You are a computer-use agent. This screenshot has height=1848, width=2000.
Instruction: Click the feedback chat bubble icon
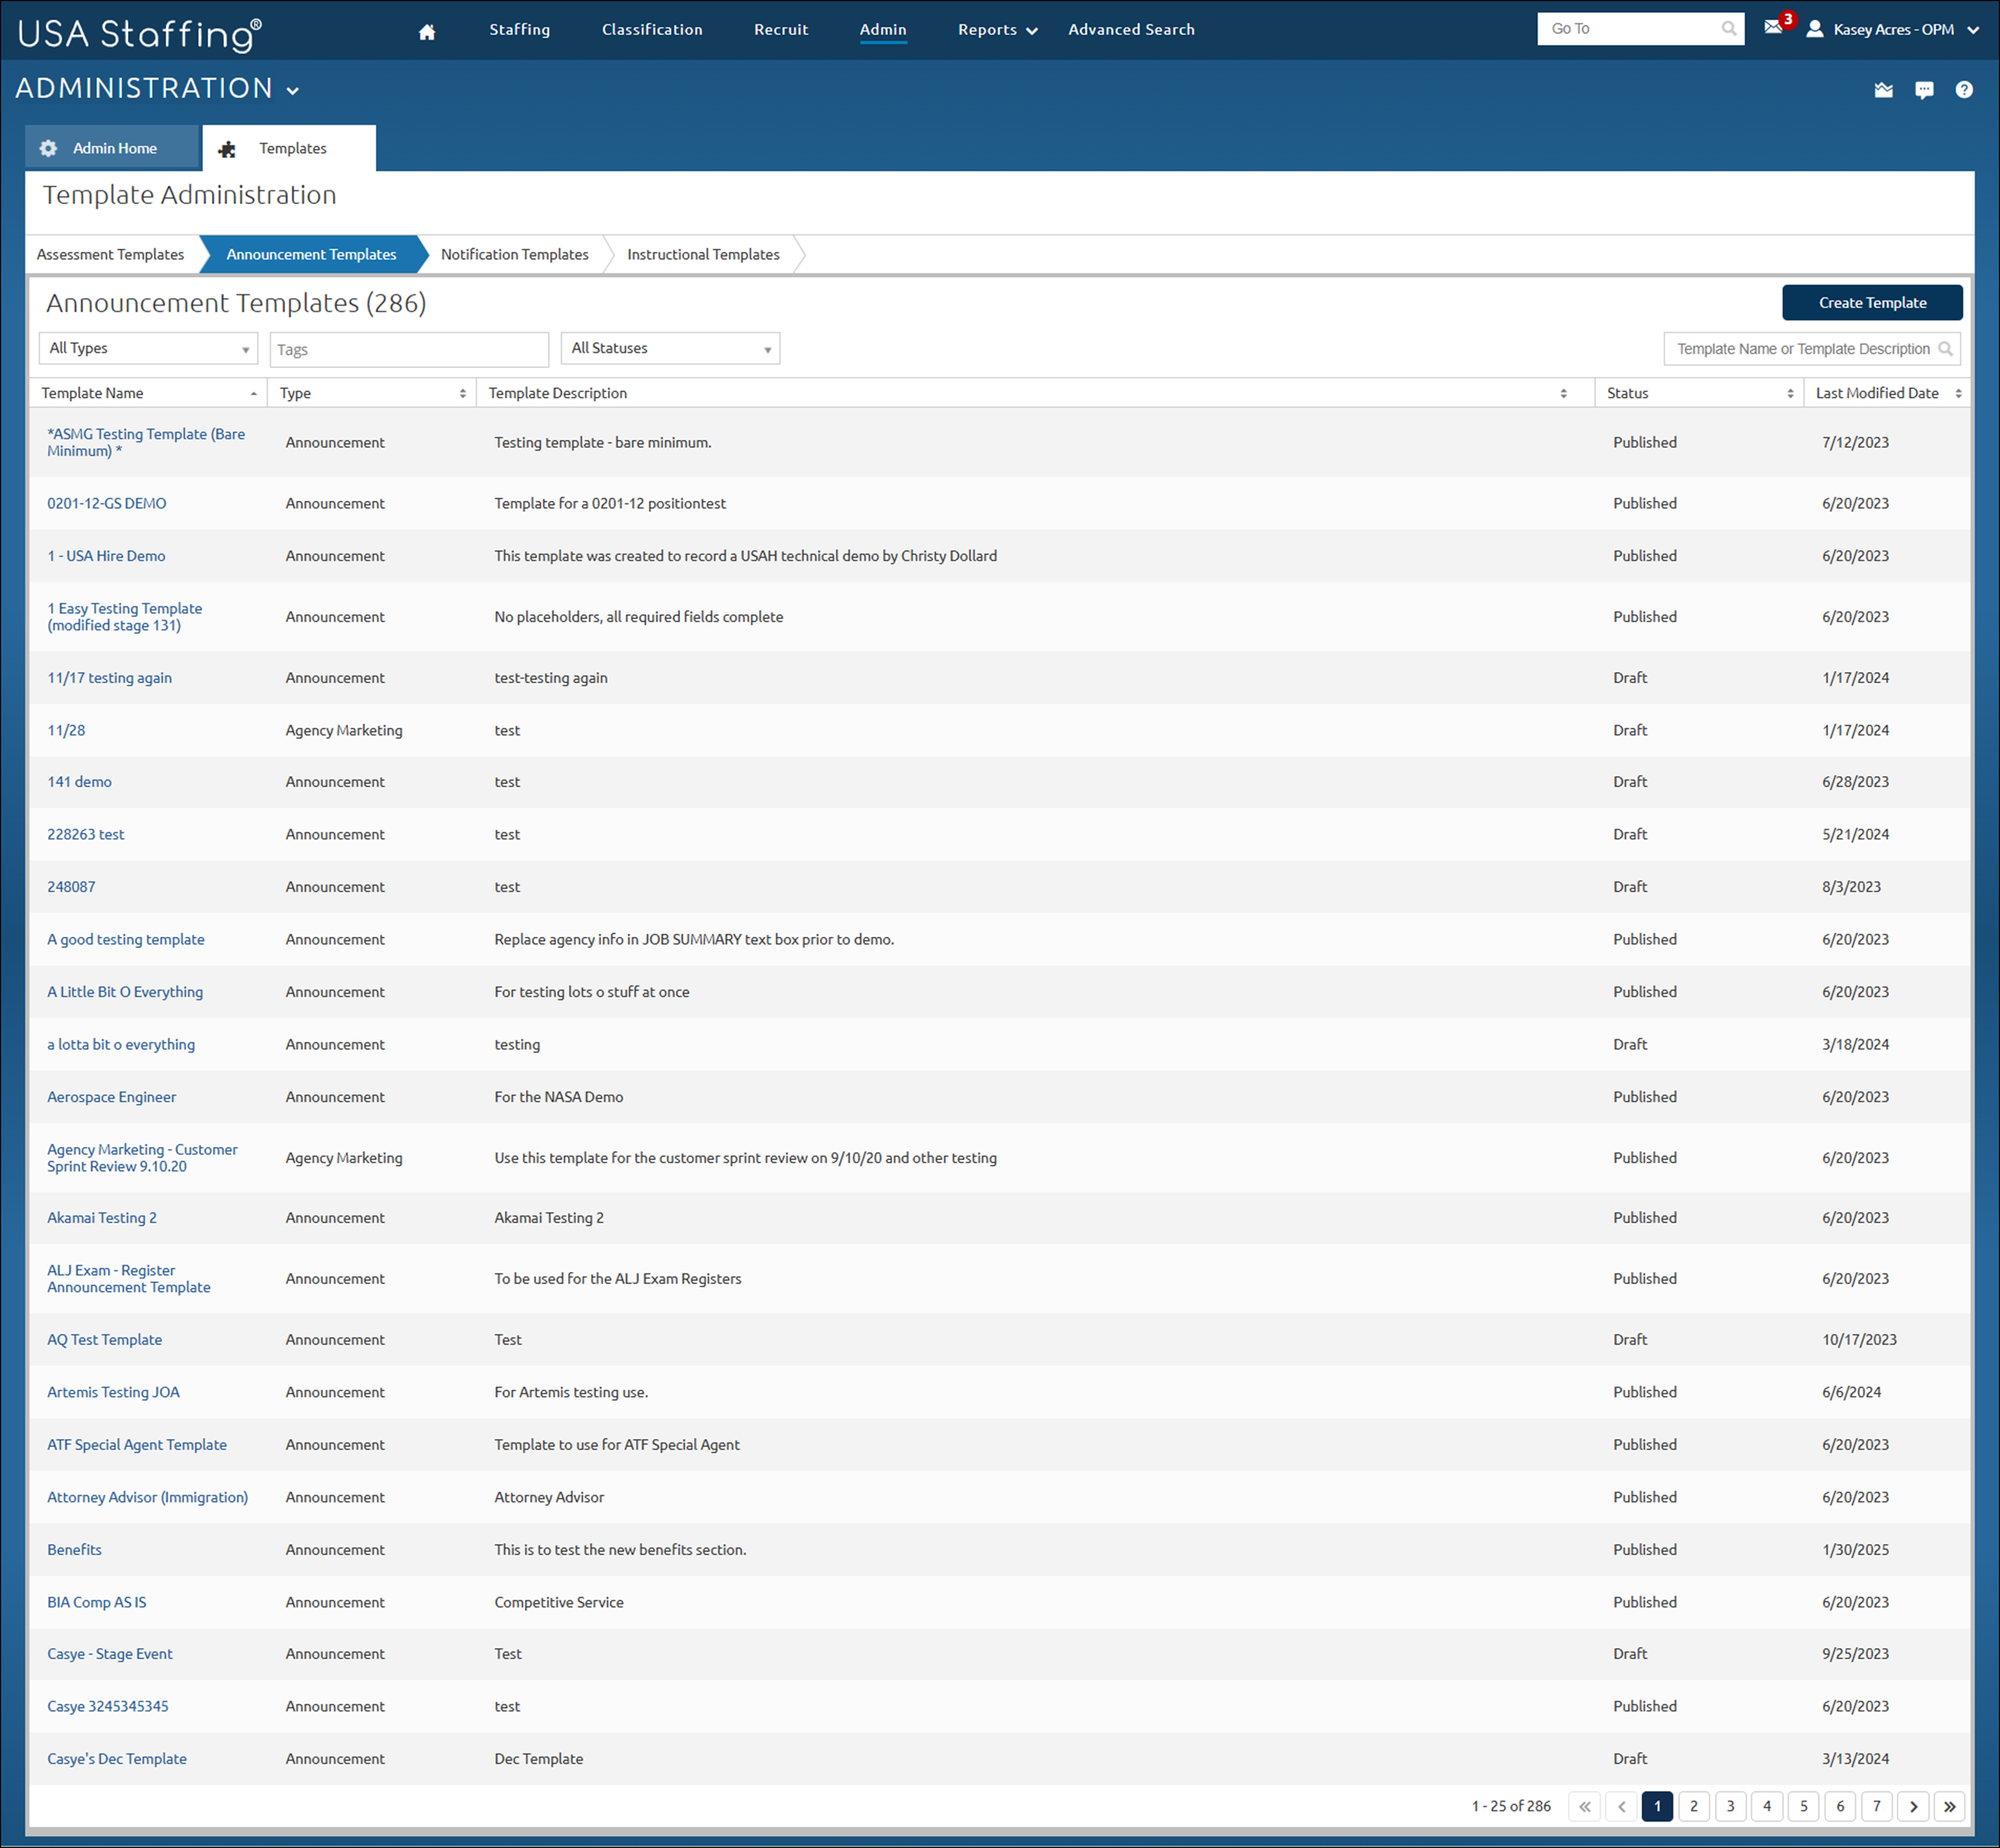(x=1924, y=89)
